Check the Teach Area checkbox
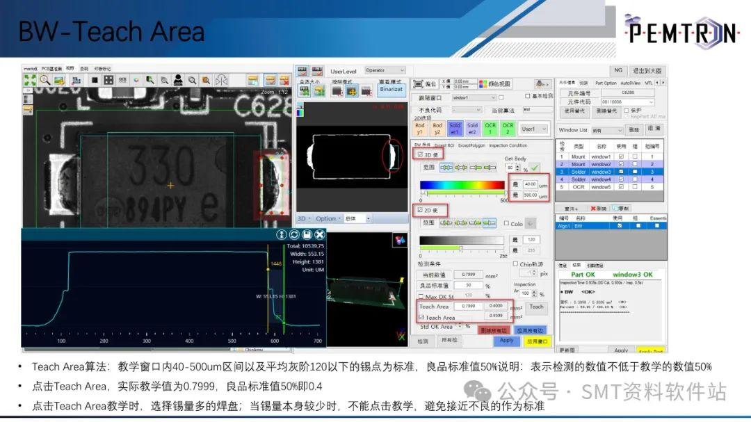The width and height of the screenshot is (751, 422). click(421, 316)
